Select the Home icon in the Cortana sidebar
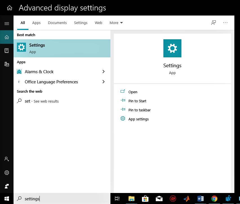The height and width of the screenshot is (204, 240). (x=7, y=37)
